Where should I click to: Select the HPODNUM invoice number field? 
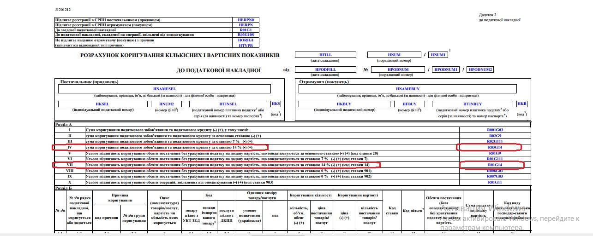[x=398, y=69]
